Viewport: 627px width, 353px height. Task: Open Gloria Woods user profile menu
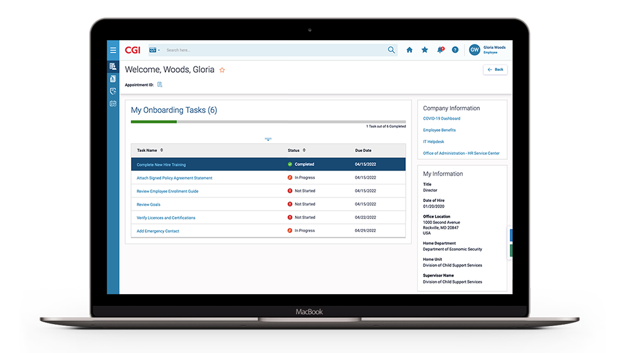(488, 50)
